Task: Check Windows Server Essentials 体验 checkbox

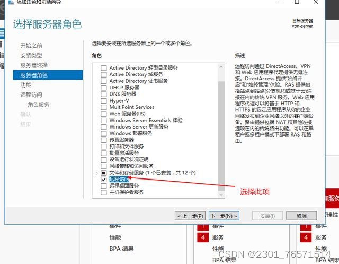Action: point(104,120)
